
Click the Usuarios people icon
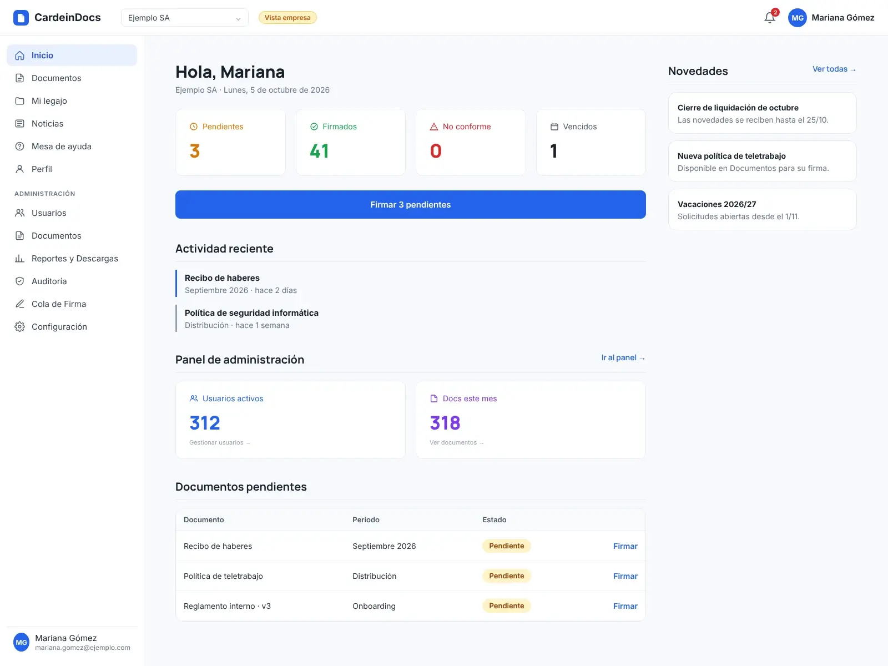(x=20, y=213)
